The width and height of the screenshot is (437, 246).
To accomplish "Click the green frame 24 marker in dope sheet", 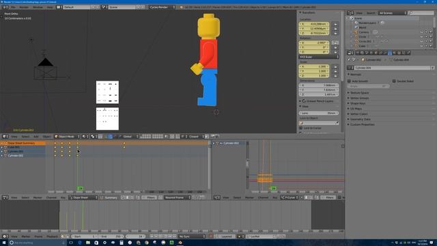I will coord(81,189).
